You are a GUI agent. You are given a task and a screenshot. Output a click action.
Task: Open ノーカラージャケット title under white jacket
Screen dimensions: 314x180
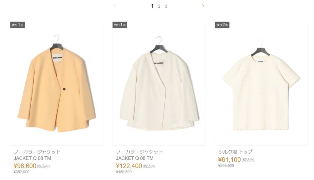(x=140, y=152)
